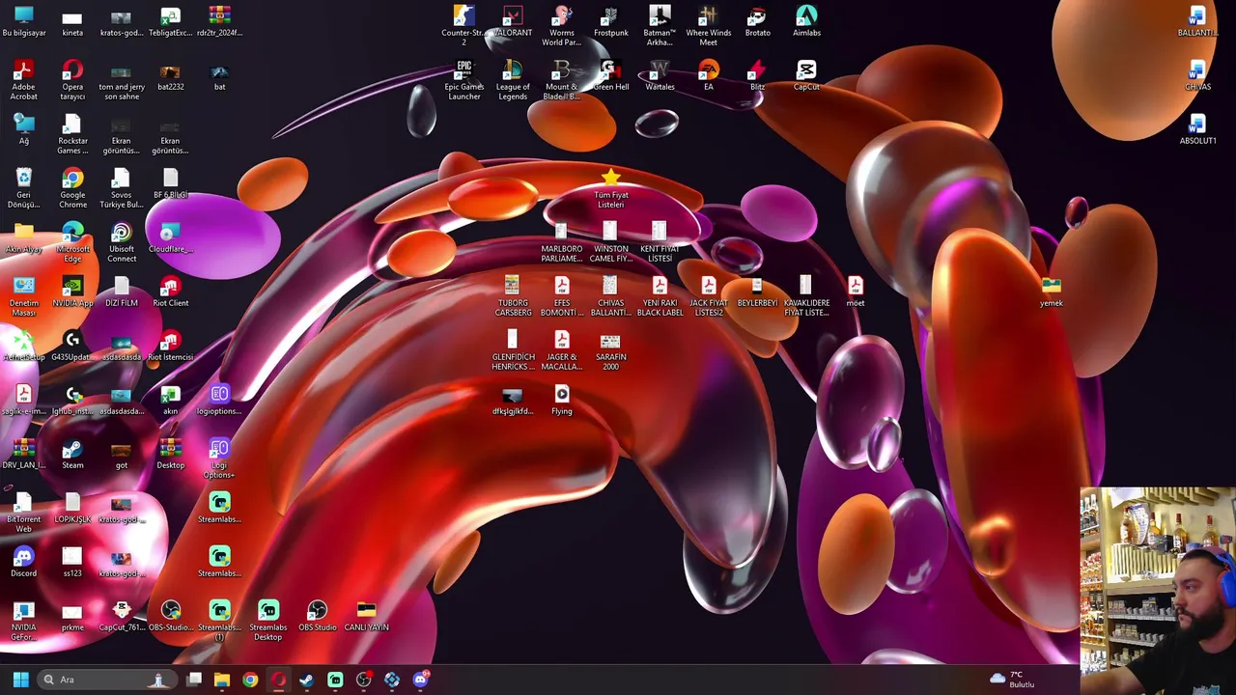Select the EA app icon
Image resolution: width=1236 pixels, height=695 pixels.
(x=709, y=75)
